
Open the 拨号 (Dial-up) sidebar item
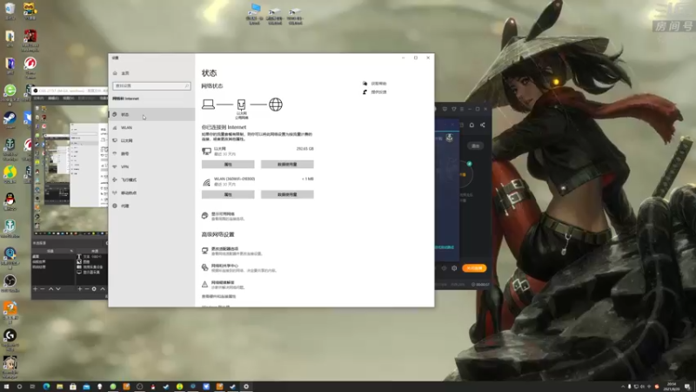coord(151,154)
